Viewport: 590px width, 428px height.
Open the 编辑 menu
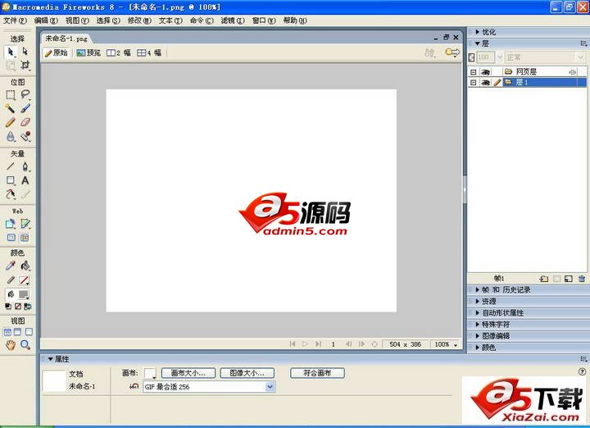point(46,20)
